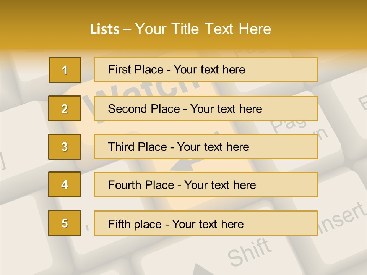
Task: Select the First Place text bar
Action: pos(206,70)
